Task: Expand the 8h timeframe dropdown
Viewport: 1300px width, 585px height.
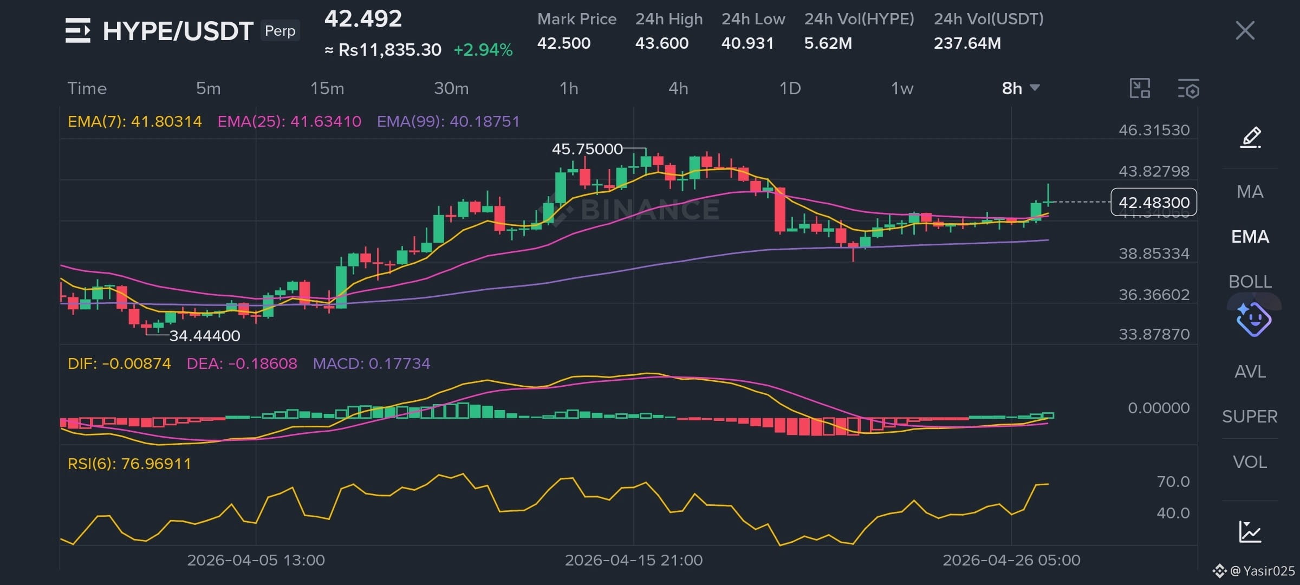Action: [x=1020, y=88]
